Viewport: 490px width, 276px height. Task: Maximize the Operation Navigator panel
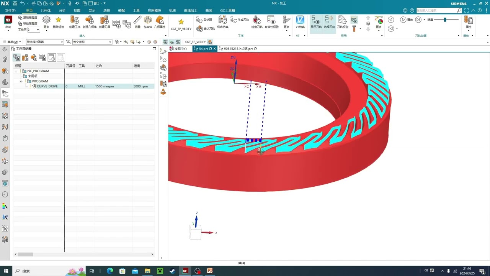[x=154, y=49]
